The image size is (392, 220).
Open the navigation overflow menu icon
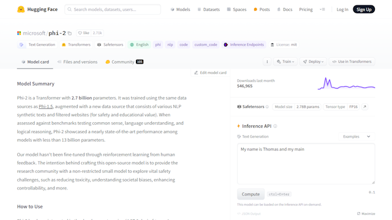coord(322,10)
